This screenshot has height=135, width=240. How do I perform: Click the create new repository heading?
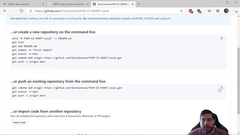pos(53,32)
